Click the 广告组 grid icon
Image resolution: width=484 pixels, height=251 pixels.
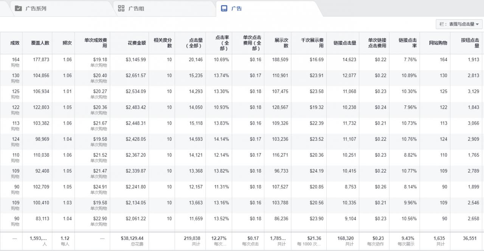[121, 8]
